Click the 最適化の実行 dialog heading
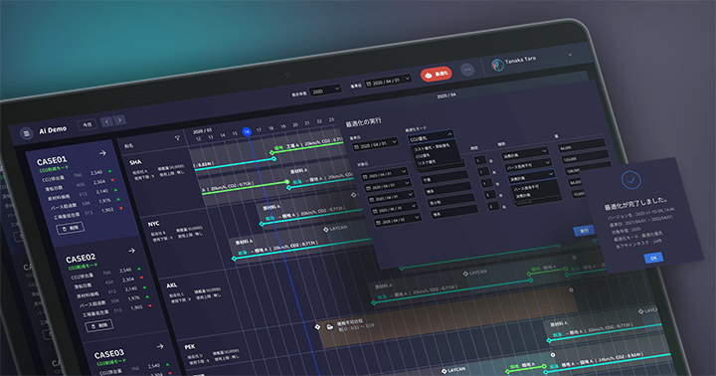Image resolution: width=716 pixels, height=376 pixels. (364, 122)
